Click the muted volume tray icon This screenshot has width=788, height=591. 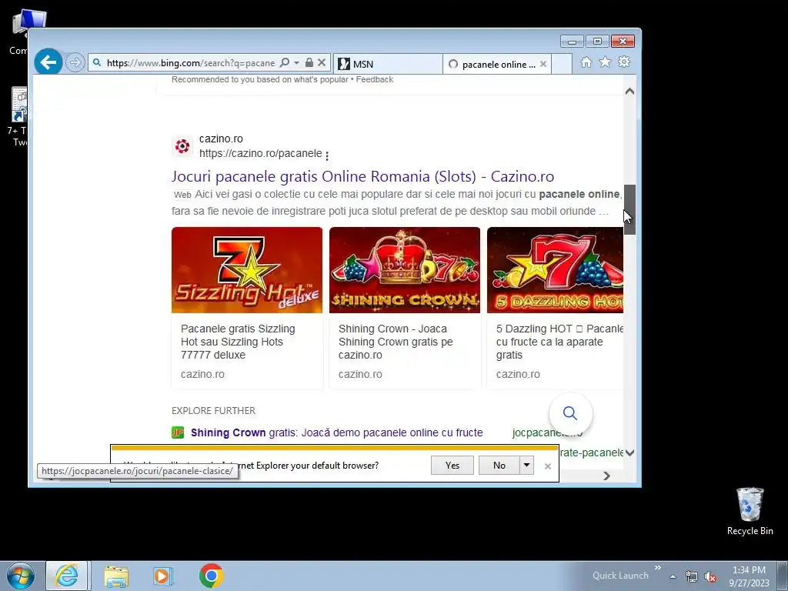pyautogui.click(x=710, y=576)
